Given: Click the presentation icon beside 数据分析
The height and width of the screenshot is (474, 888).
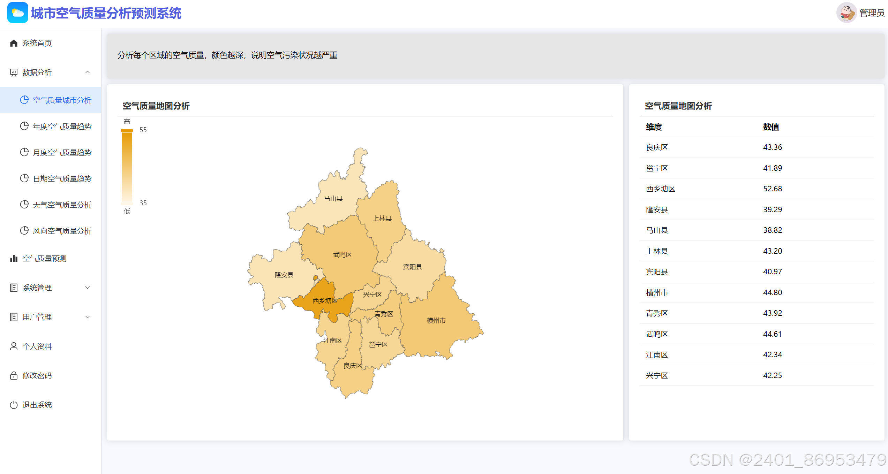Looking at the screenshot, I should coord(14,72).
